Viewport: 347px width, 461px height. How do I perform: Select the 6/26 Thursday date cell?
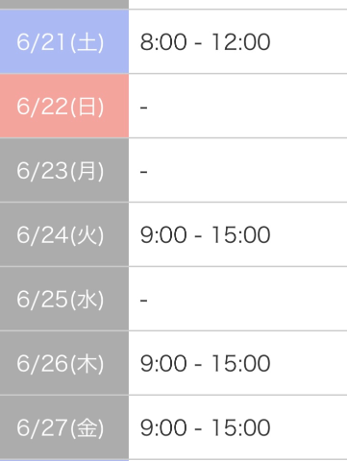coord(64,363)
